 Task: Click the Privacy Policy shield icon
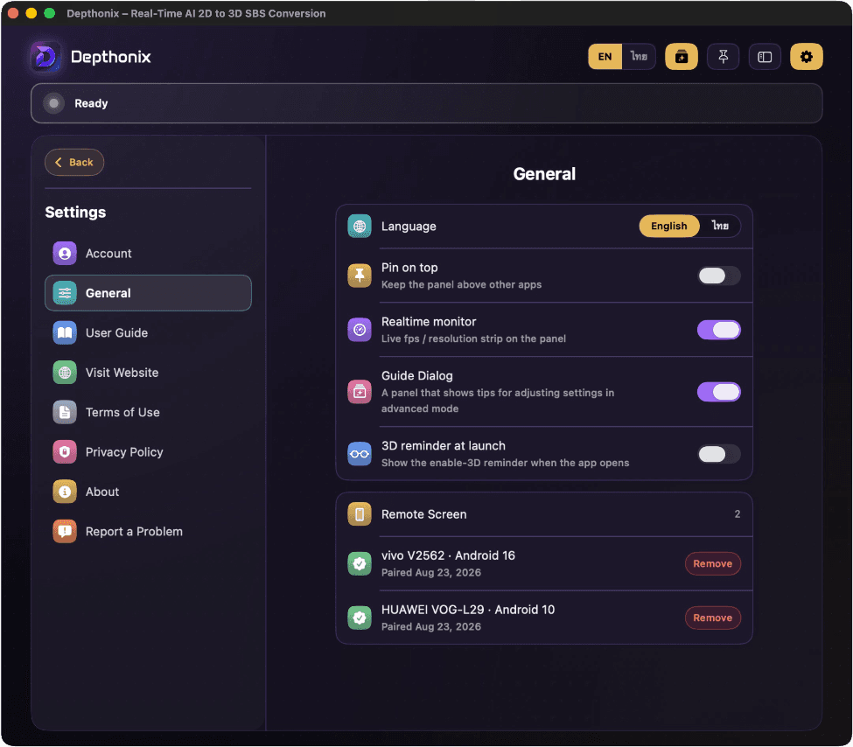(64, 452)
